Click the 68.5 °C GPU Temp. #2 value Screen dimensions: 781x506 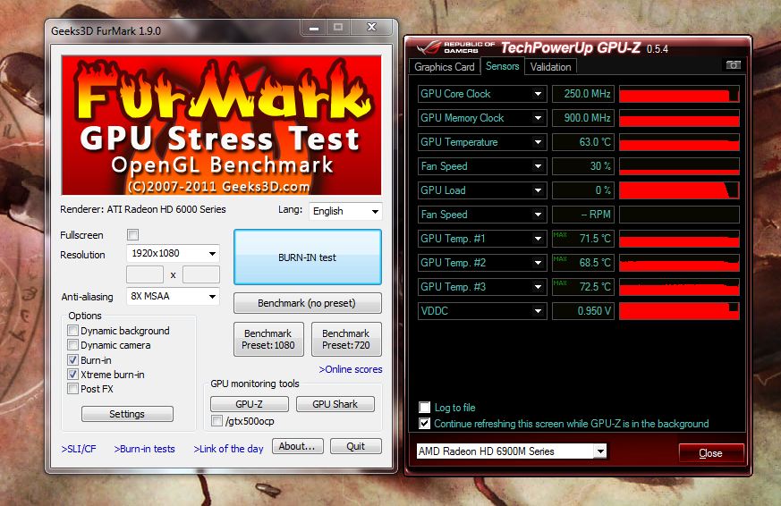(x=583, y=263)
